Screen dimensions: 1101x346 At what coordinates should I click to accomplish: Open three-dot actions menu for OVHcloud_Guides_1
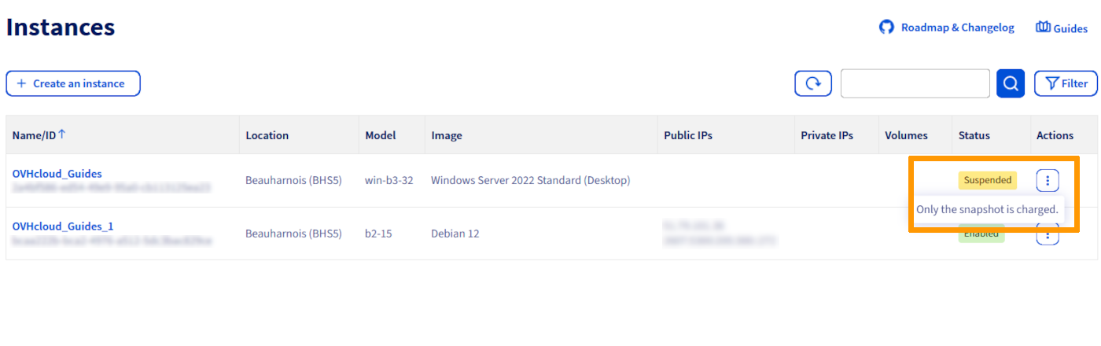[x=1047, y=234]
